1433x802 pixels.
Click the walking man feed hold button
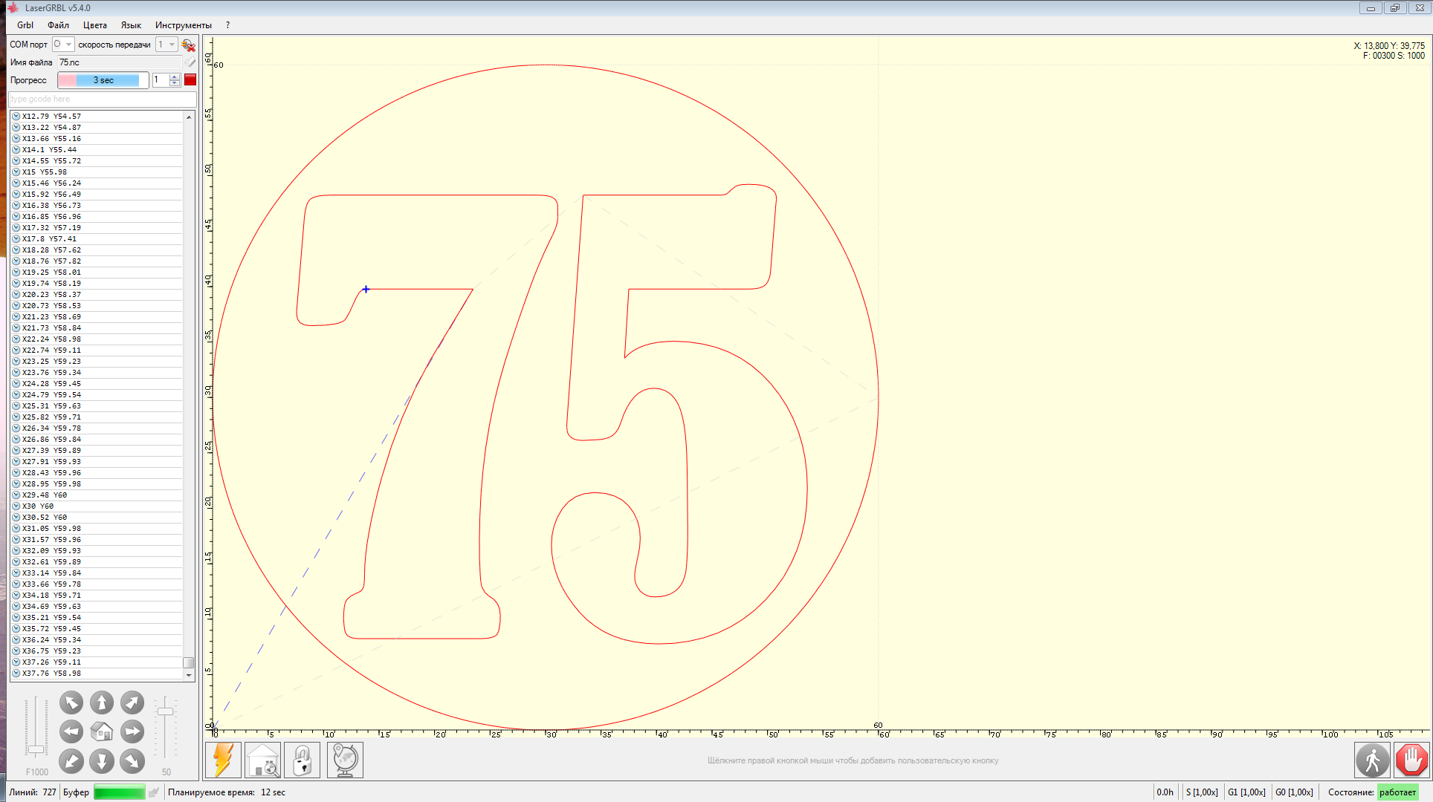[x=1372, y=760]
